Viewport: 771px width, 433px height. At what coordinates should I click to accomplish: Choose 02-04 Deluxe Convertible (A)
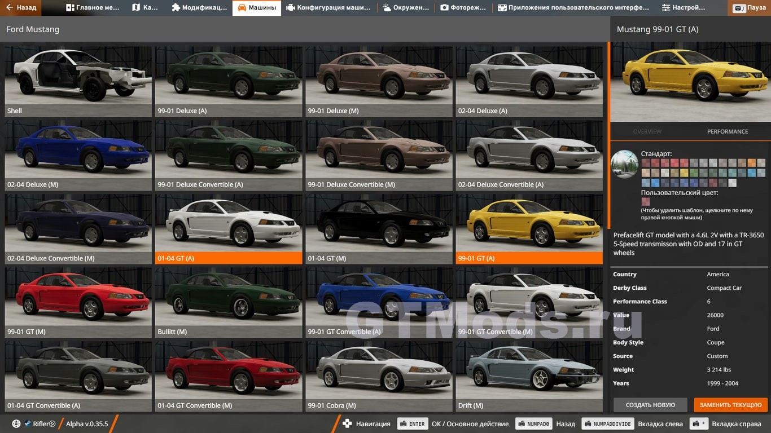[x=529, y=155]
